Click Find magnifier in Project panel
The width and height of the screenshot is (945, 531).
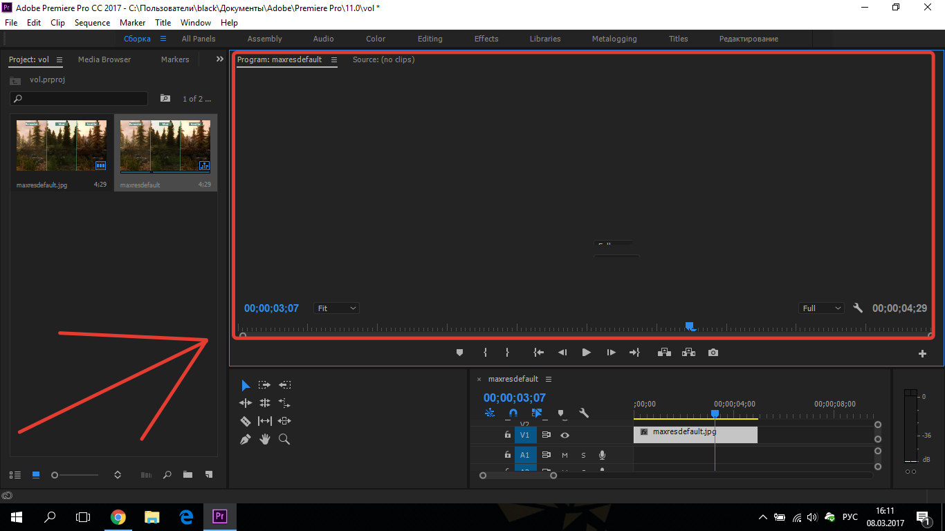coord(167,475)
